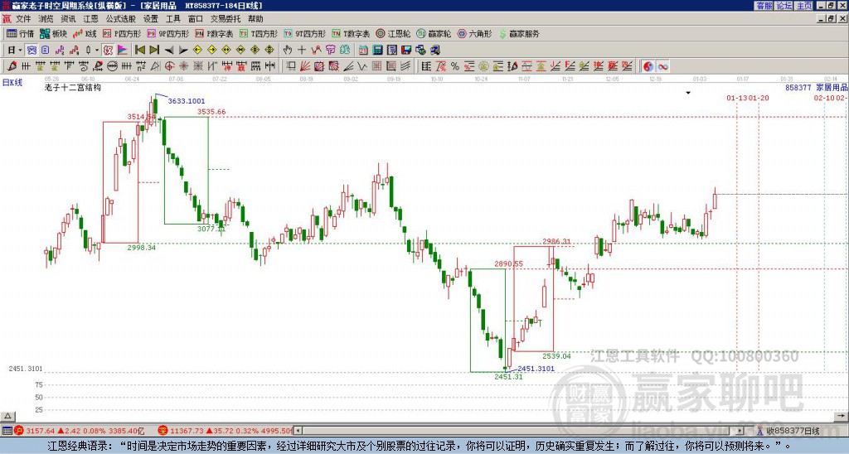This screenshot has width=849, height=454.
Task: Click the truck icon in toolbar
Action: 434,50
